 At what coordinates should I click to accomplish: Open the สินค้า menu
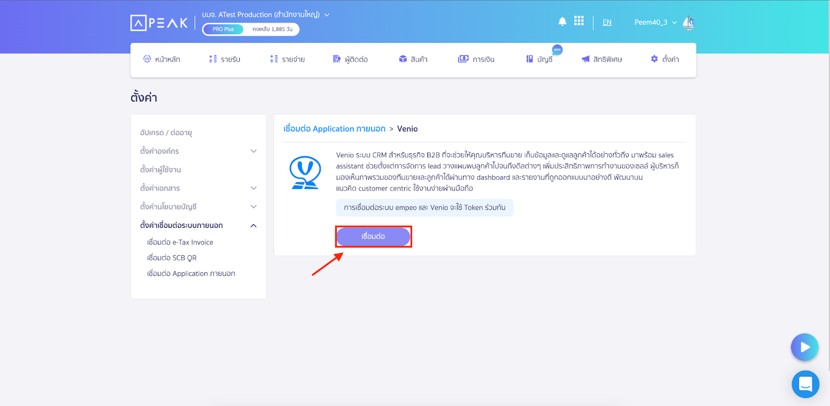click(x=413, y=60)
